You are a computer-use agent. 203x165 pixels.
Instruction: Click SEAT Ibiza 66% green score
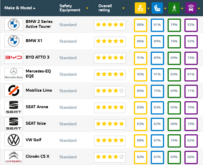click(x=174, y=124)
